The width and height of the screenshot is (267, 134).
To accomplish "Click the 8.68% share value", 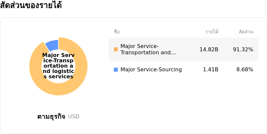I will [245, 70].
